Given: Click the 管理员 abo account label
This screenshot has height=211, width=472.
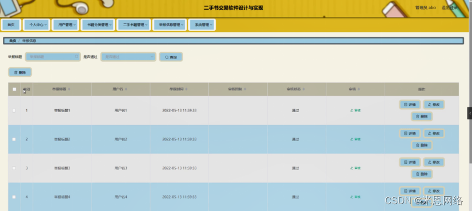Looking at the screenshot, I should (425, 8).
